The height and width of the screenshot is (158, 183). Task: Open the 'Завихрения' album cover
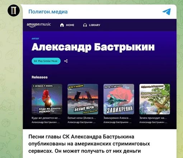119,99
